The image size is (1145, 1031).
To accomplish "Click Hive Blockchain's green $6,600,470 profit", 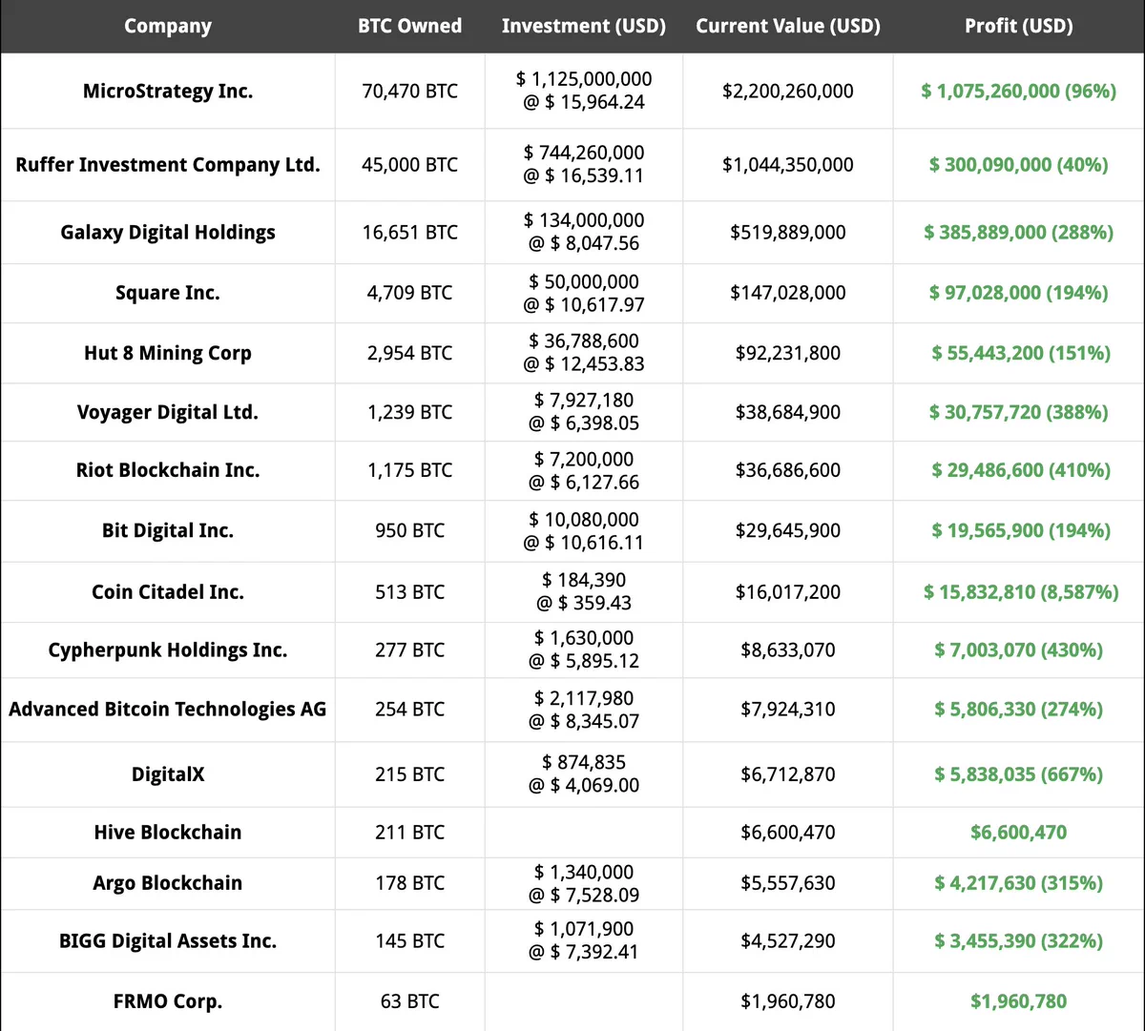I will click(1019, 833).
